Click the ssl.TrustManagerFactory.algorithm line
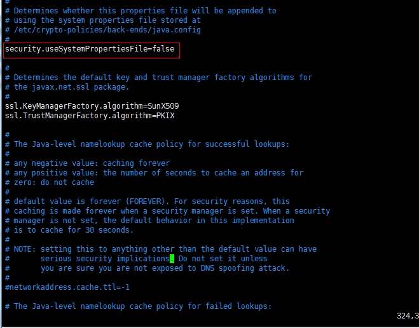This screenshot has width=419, height=328. (89, 115)
